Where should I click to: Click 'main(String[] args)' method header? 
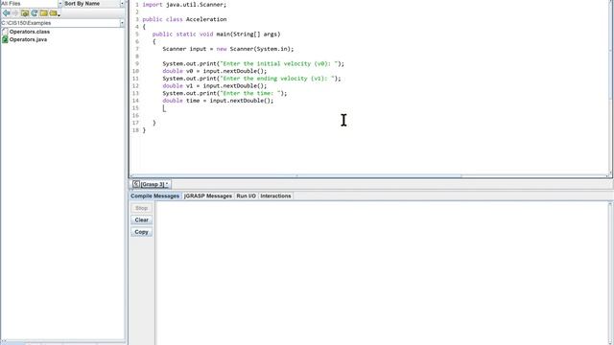[248, 34]
